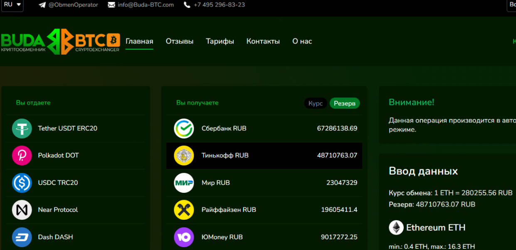Click the Telegram icon in top bar
Image resolution: width=516 pixels, height=250 pixels.
(x=42, y=5)
